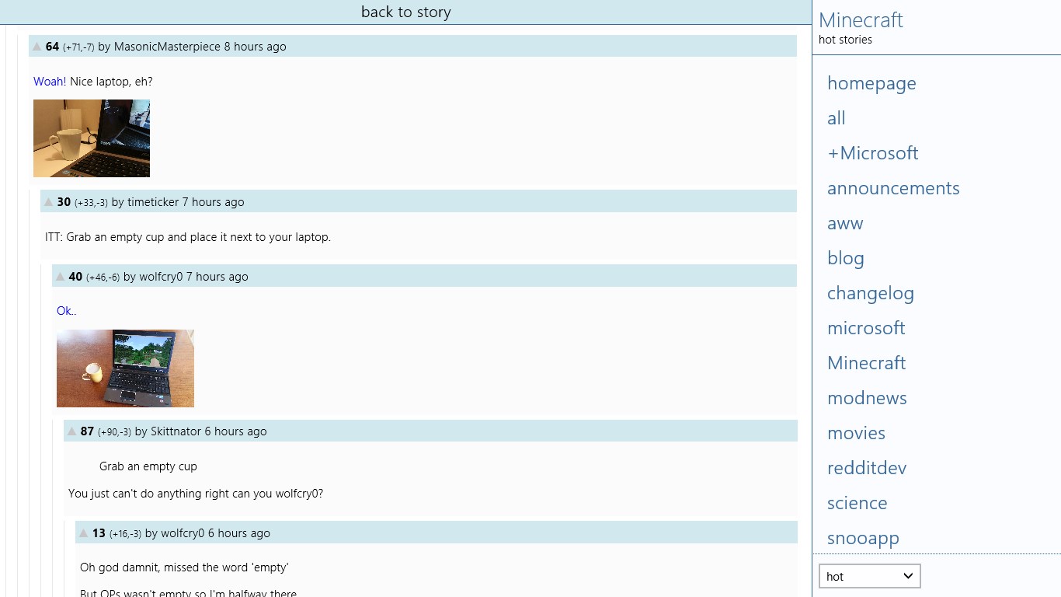This screenshot has height=597, width=1061.
Task: Select snooapp subreddit
Action: tap(863, 538)
